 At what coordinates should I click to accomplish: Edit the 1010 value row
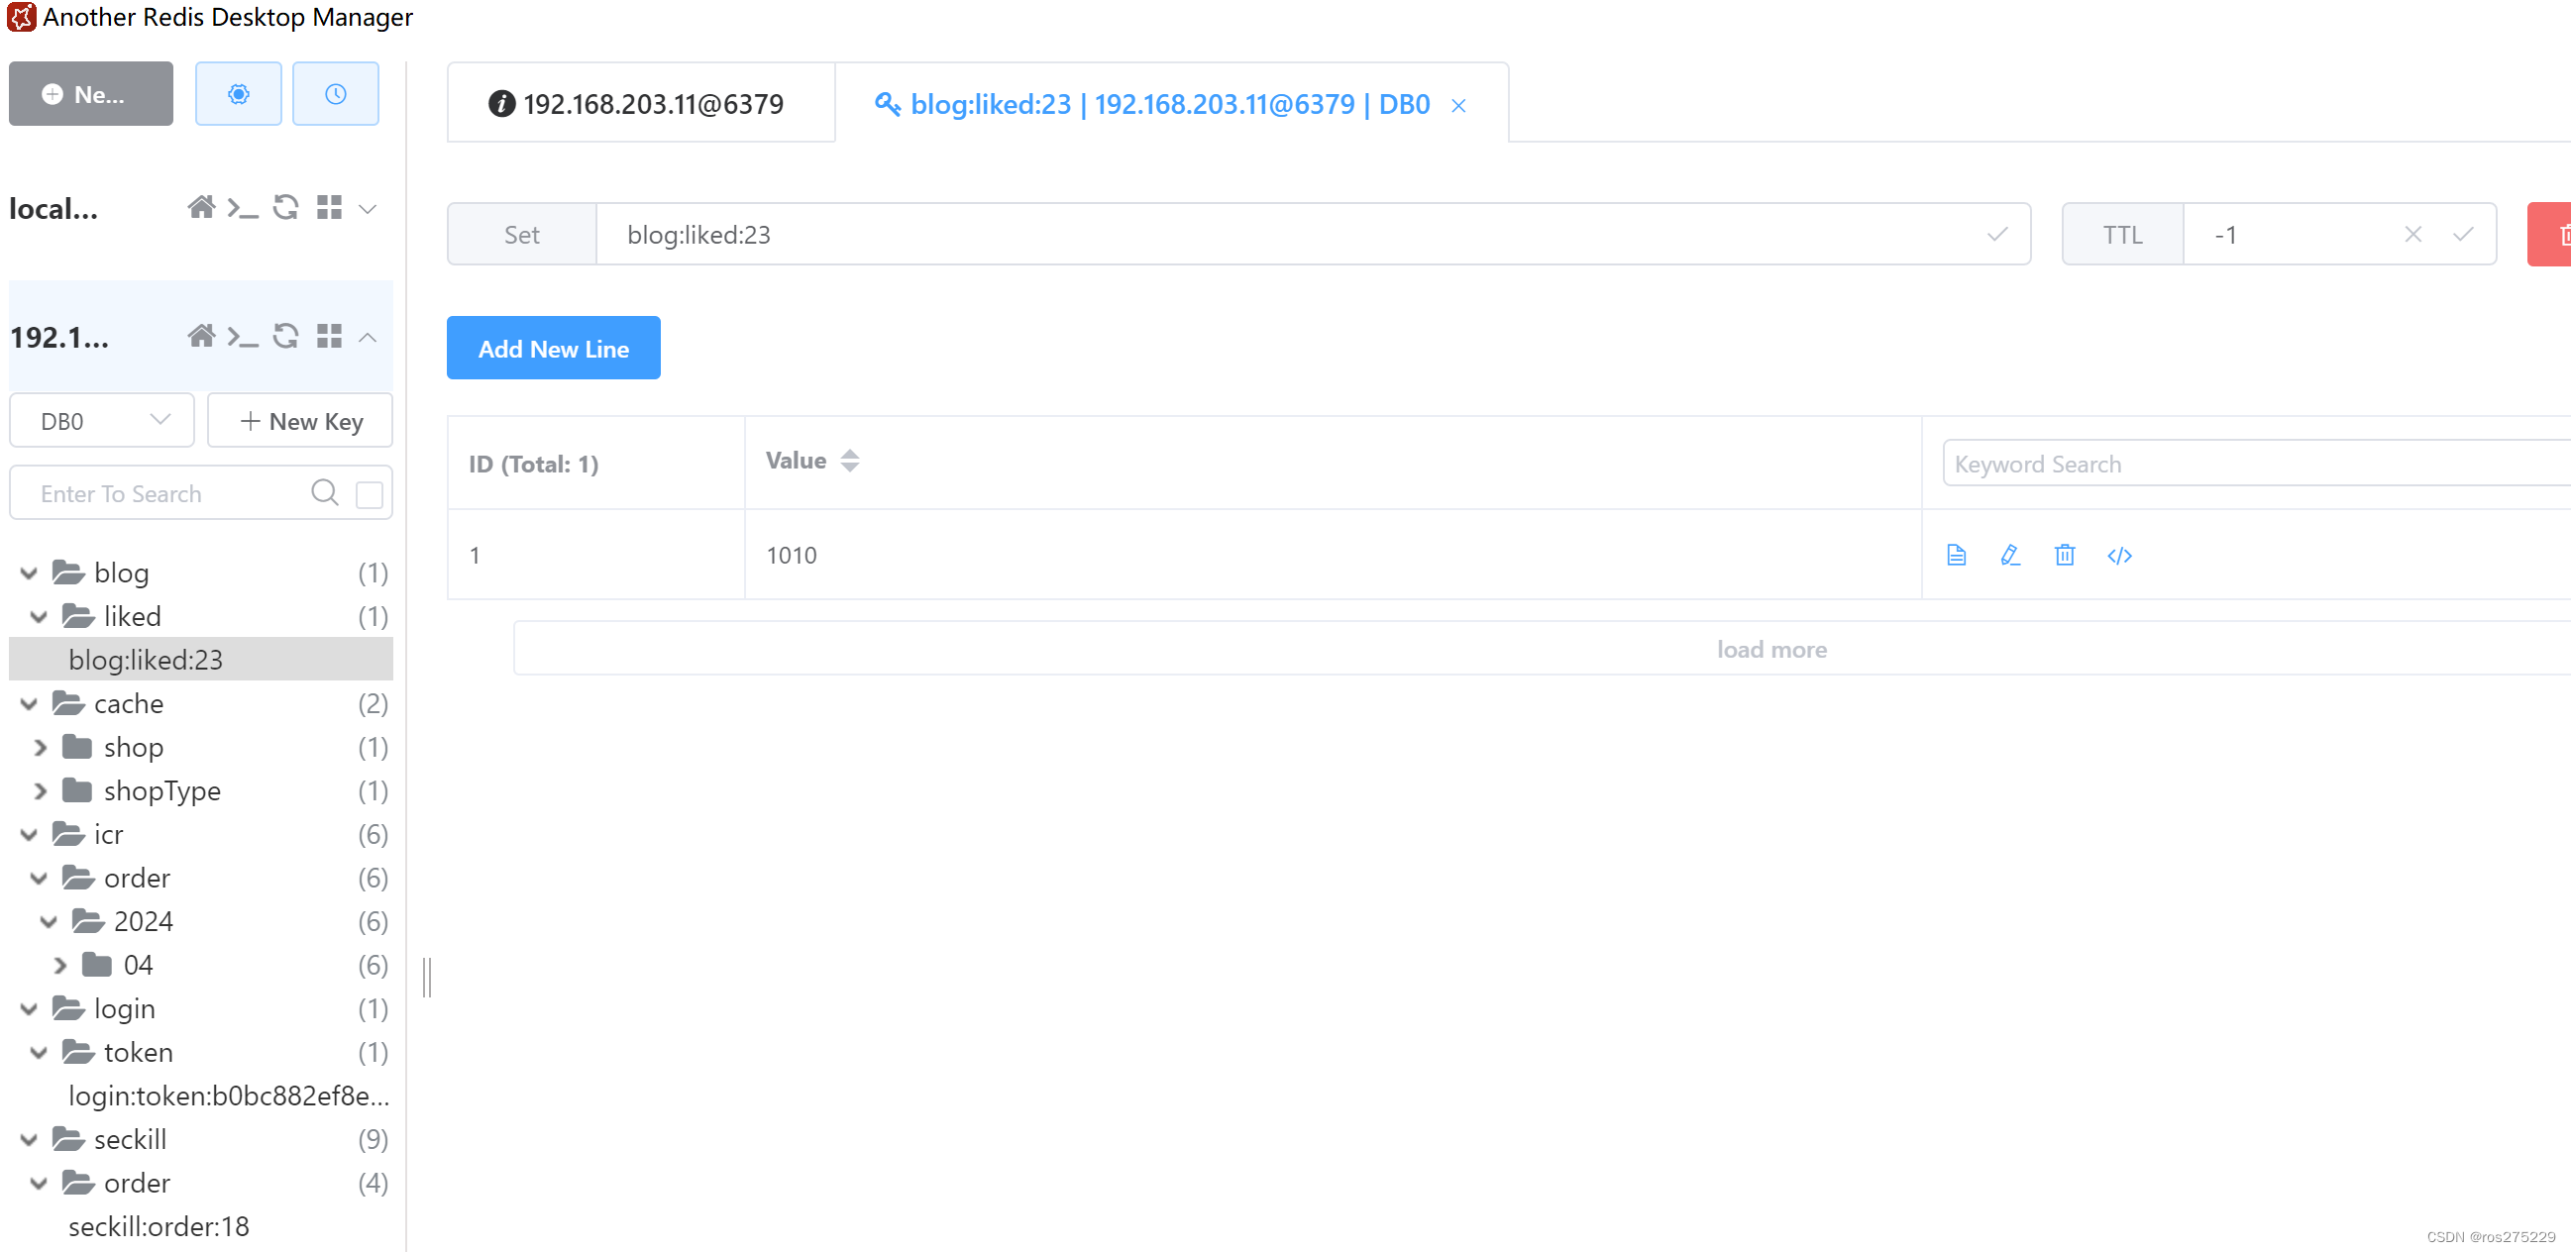tap(2010, 555)
